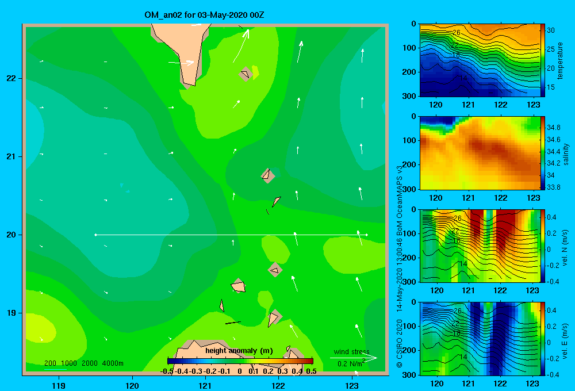Image resolution: width=575 pixels, height=391 pixels.
Task: Click the long wind arrow near 22.5N 121.5E
Action: click(x=241, y=46)
